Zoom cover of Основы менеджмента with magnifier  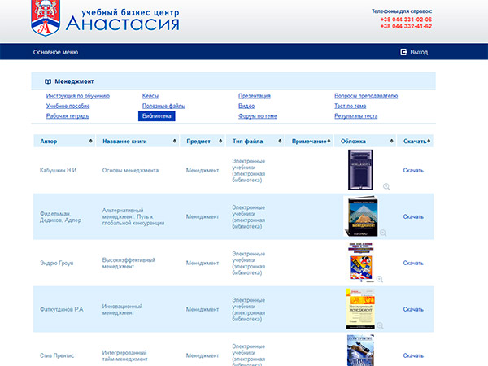[x=386, y=186]
